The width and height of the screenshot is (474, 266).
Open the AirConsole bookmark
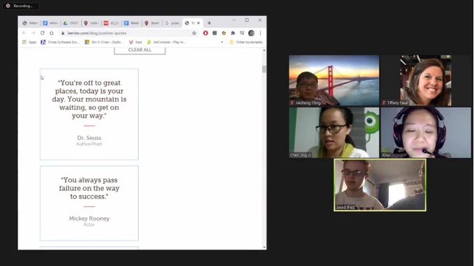point(167,42)
